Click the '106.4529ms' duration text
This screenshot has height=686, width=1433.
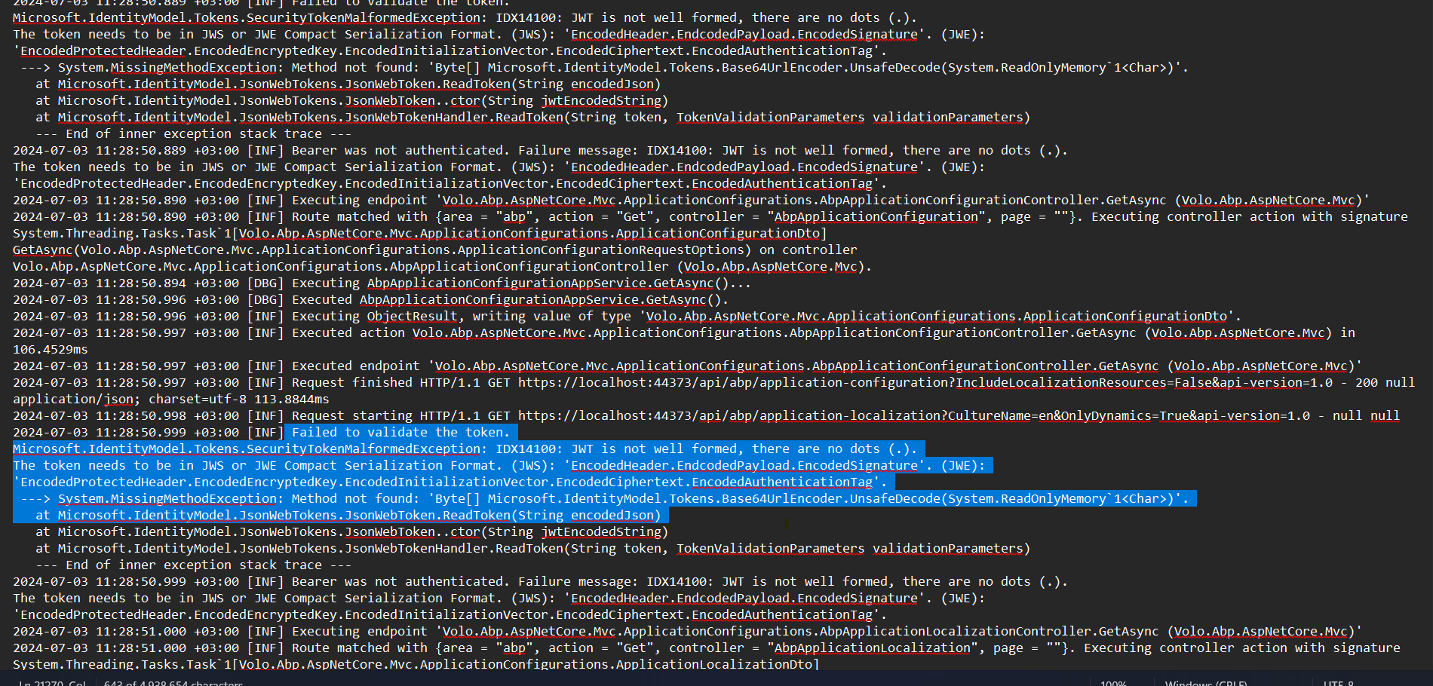tap(50, 350)
